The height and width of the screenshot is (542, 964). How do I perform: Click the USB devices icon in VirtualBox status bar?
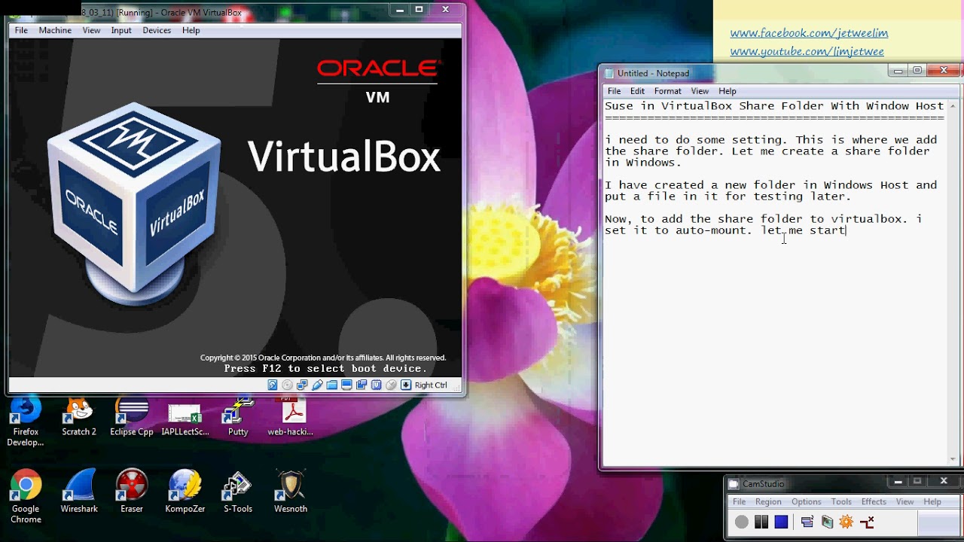(317, 385)
